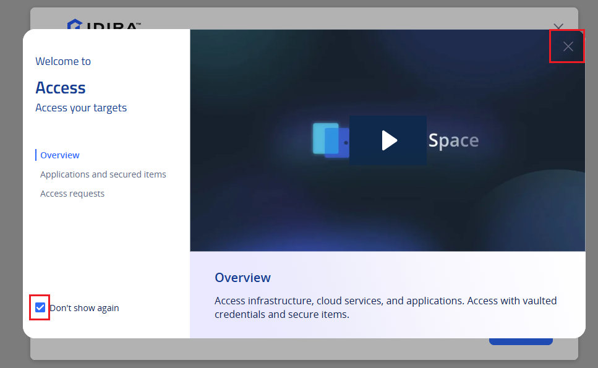Click the bold "Access" title
598x368 pixels.
point(60,88)
